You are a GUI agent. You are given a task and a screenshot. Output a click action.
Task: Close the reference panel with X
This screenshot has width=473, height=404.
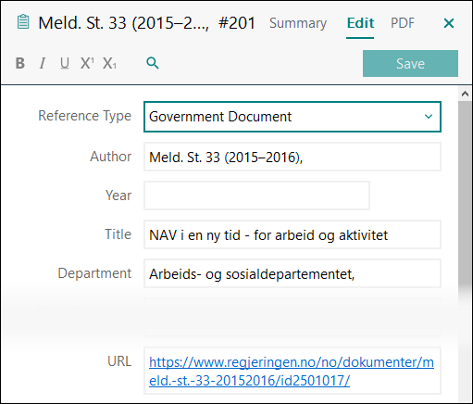pos(449,23)
